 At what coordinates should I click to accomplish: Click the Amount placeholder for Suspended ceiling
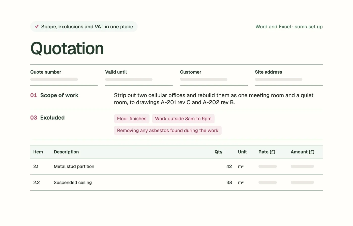tap(302, 182)
